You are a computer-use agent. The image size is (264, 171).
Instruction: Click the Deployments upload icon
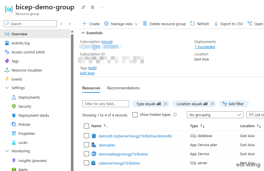click(x=14, y=97)
